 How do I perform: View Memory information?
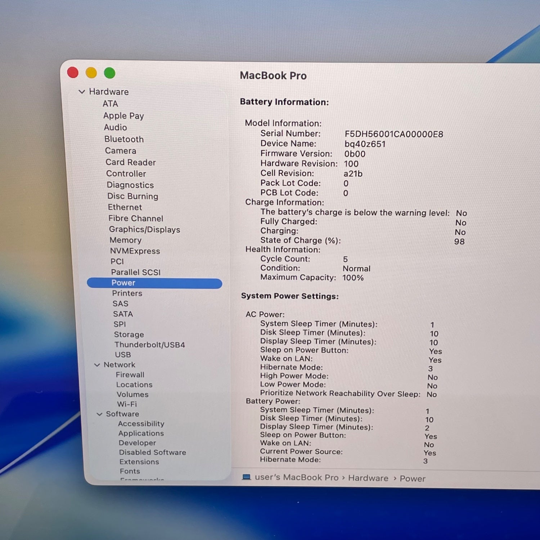[126, 240]
